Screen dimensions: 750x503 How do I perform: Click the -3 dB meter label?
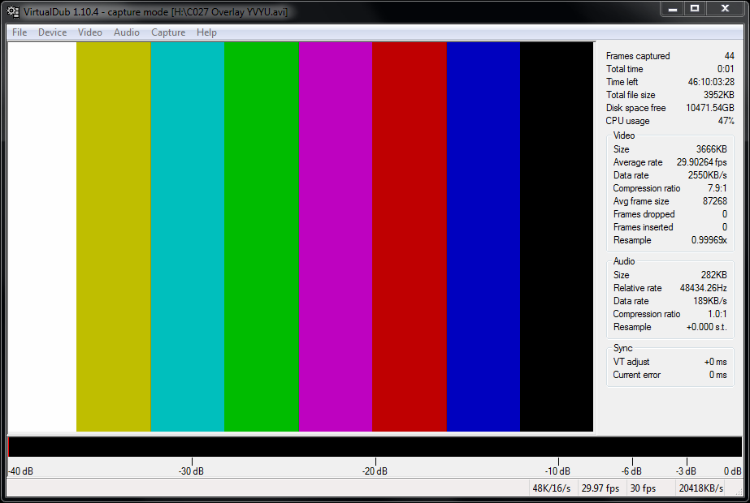point(686,471)
